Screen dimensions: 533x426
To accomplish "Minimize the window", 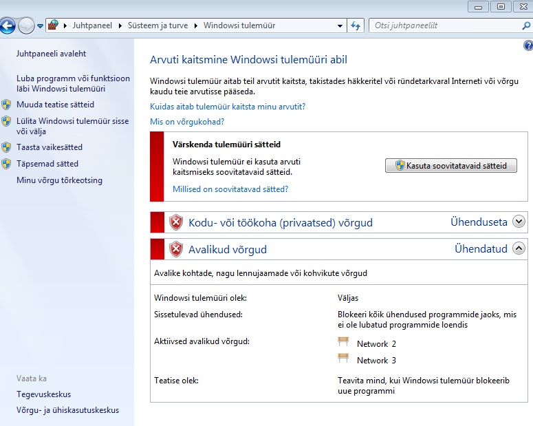I will [x=478, y=6].
